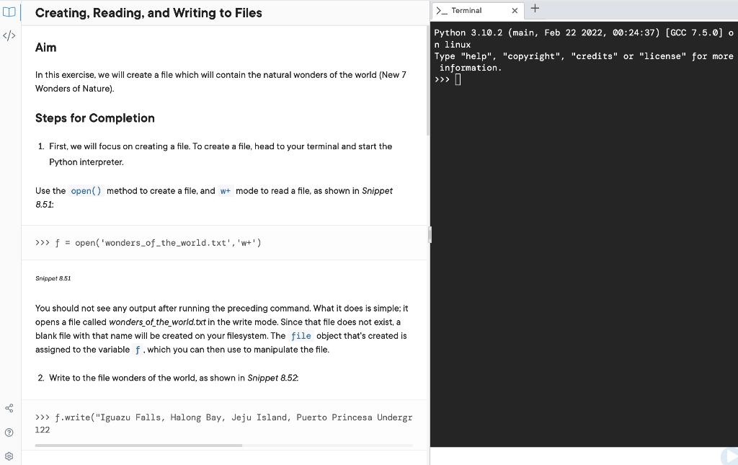738x465 pixels.
Task: Click the f variable inline code
Action: click(137, 350)
